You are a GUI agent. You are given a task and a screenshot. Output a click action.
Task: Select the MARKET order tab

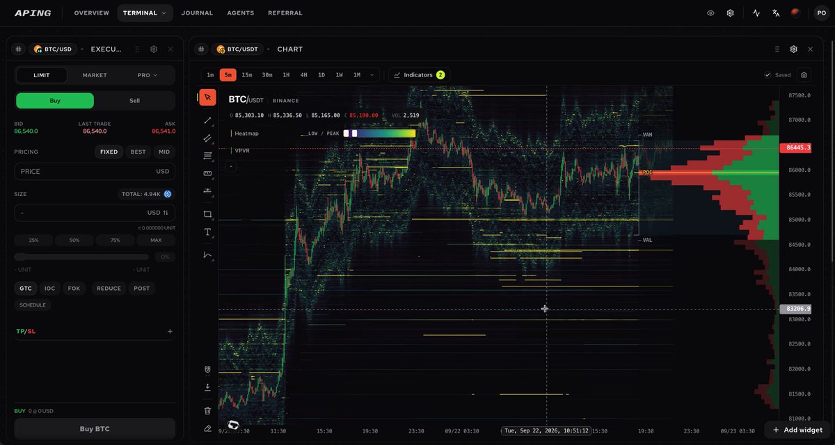click(95, 75)
